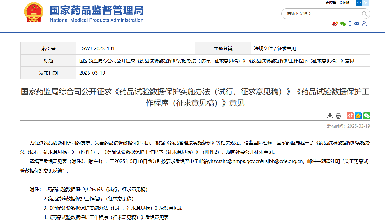The width and height of the screenshot is (385, 223).
Task: Open the mobile phone icon in header
Action: 350,24
